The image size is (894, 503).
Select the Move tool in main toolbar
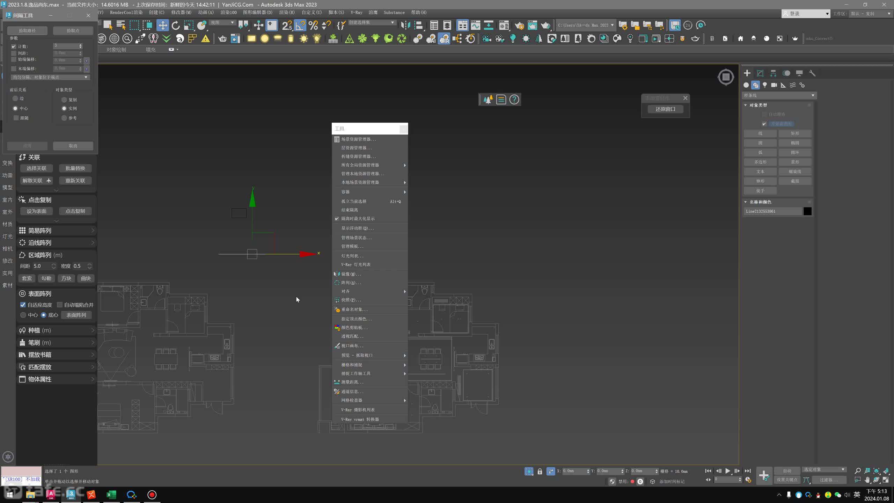pos(162,25)
